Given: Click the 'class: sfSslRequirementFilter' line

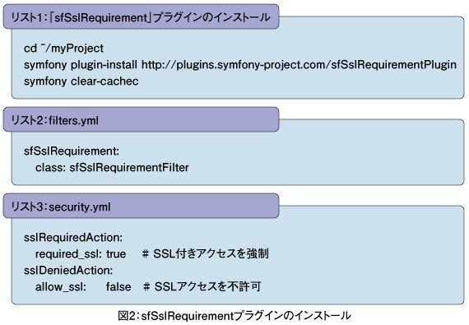Looking at the screenshot, I should (112, 167).
